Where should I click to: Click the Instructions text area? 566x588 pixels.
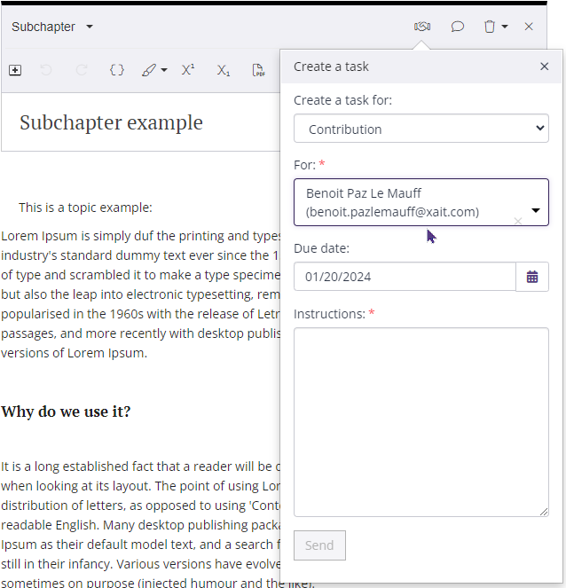point(421,421)
